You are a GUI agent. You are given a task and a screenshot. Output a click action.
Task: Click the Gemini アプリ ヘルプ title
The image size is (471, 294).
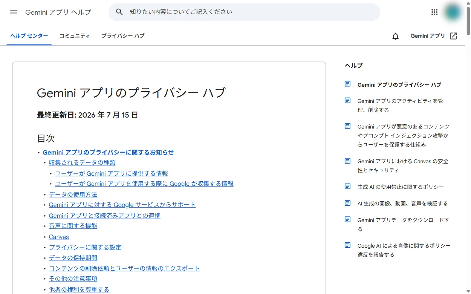click(x=58, y=12)
